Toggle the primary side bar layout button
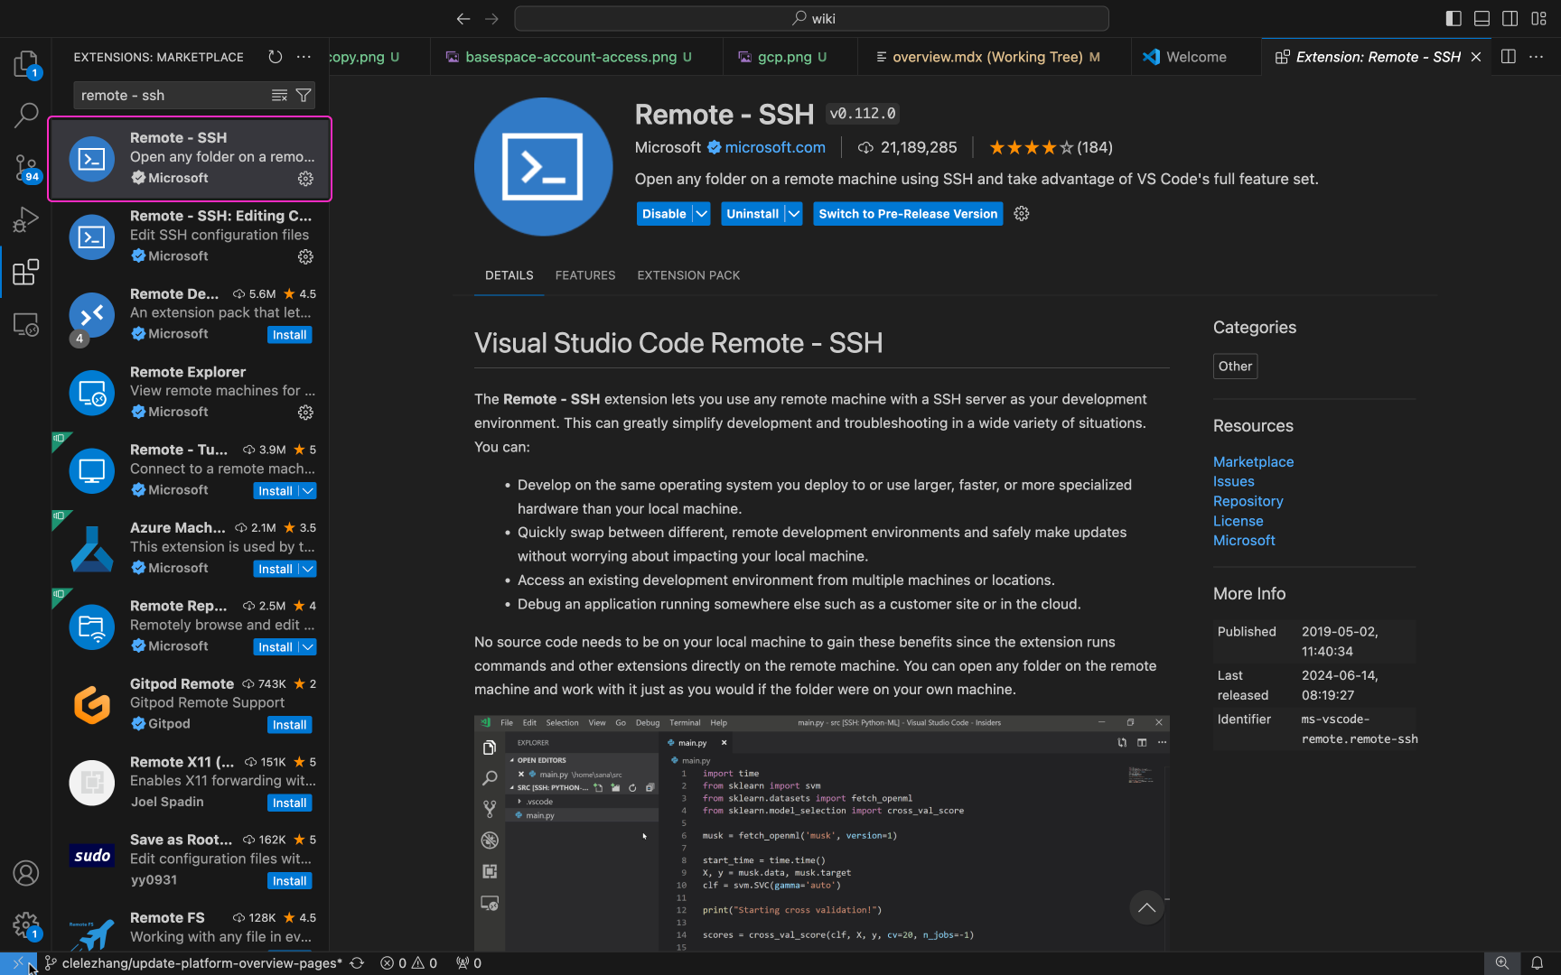The width and height of the screenshot is (1561, 975). [1454, 18]
